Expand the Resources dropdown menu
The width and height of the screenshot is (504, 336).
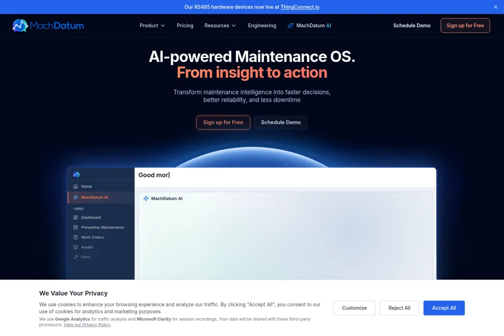tap(220, 25)
